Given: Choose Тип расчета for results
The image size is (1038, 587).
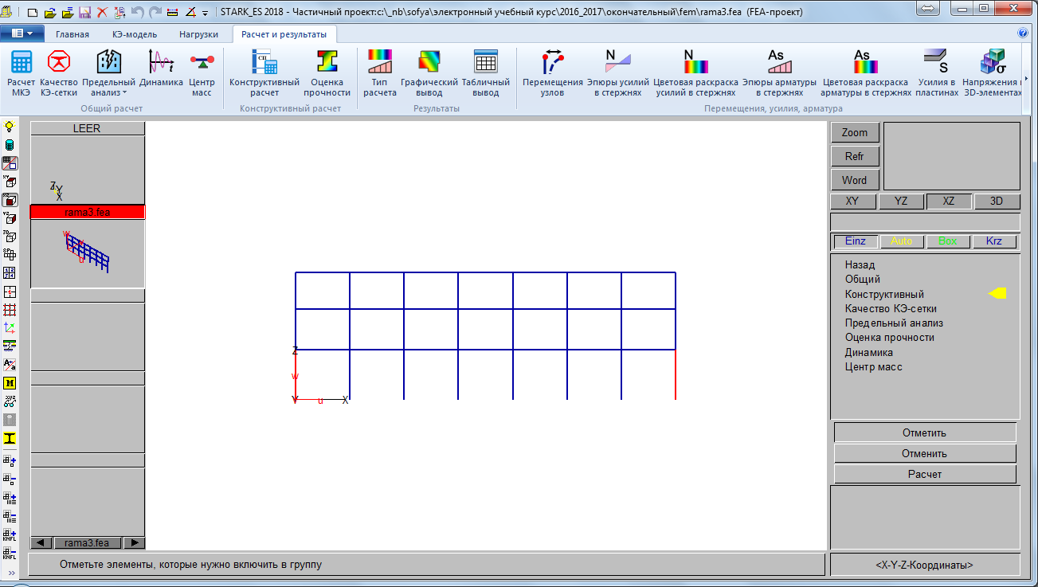Looking at the screenshot, I should [x=380, y=73].
